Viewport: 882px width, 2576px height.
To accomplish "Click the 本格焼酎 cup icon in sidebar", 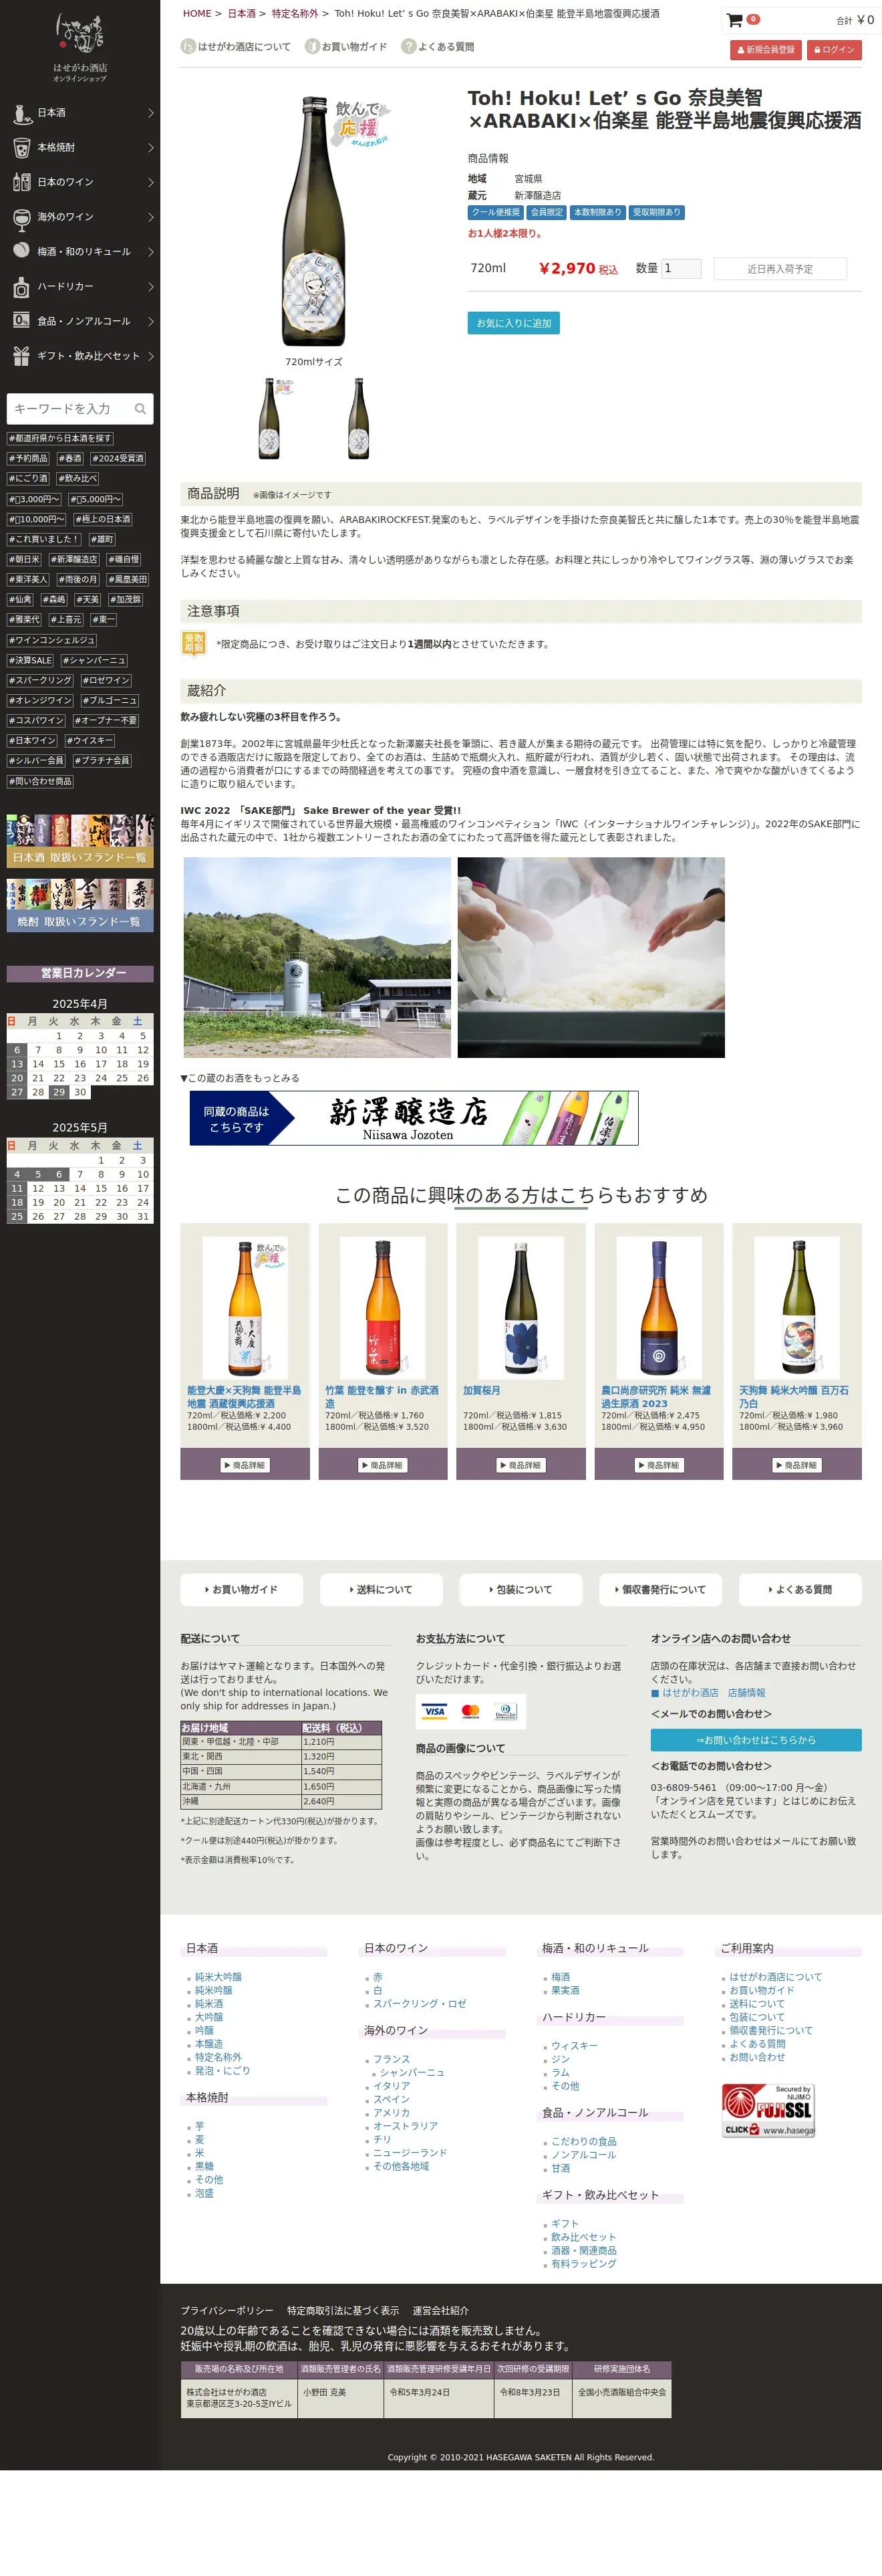I will [x=21, y=148].
